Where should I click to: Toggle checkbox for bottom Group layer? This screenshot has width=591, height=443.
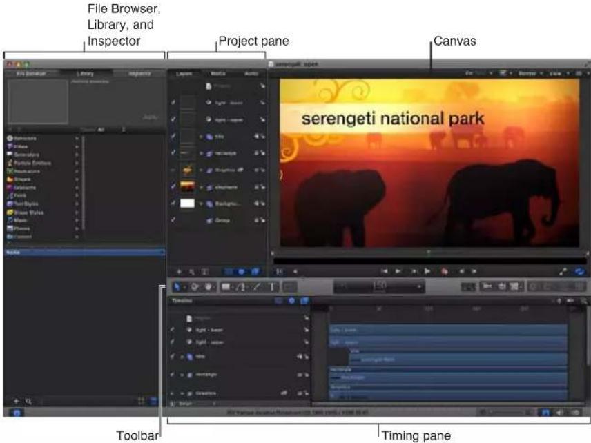(173, 219)
